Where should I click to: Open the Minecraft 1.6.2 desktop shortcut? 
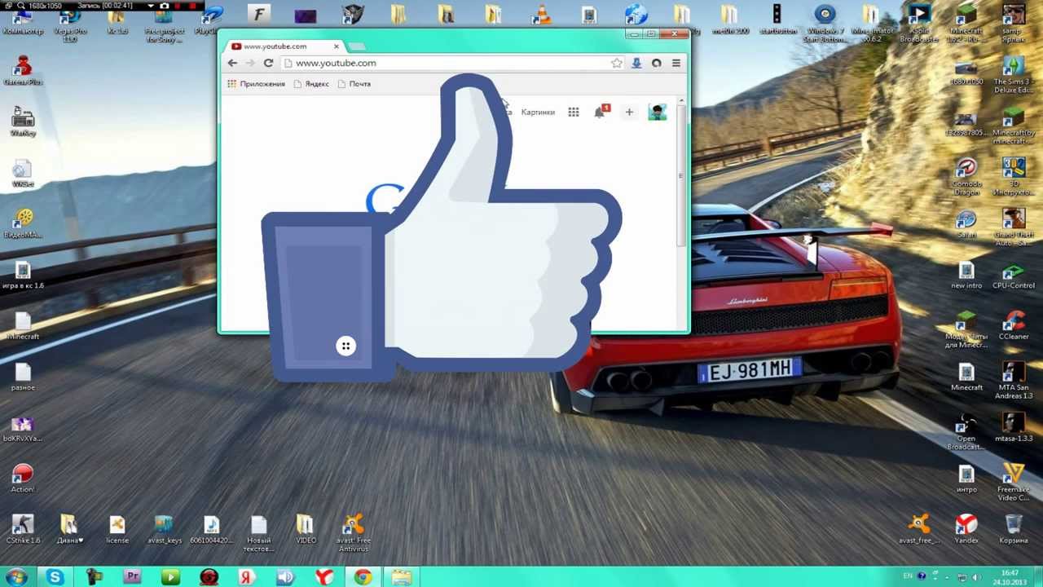(x=966, y=24)
